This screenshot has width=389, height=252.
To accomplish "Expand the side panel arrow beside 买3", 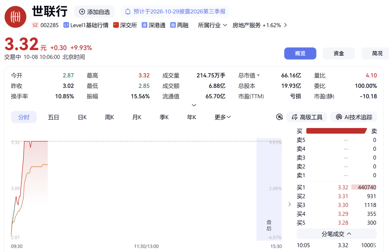I will (x=290, y=204).
